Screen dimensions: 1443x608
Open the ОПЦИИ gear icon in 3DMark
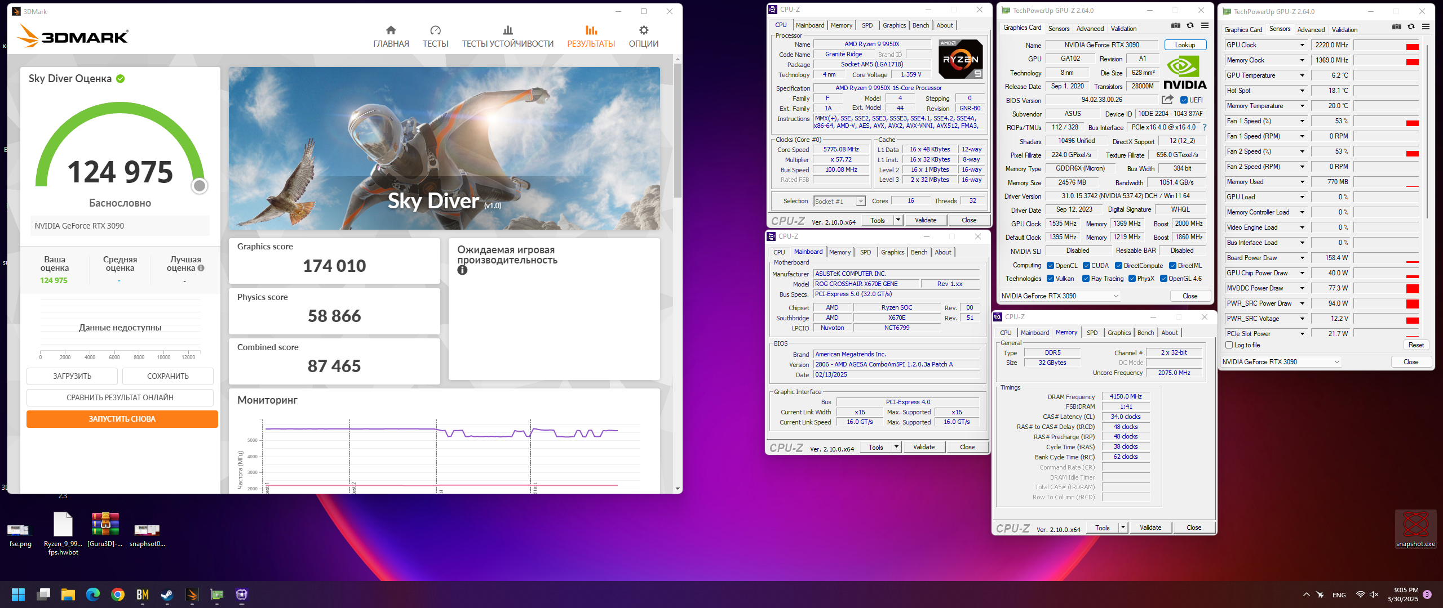tap(644, 30)
